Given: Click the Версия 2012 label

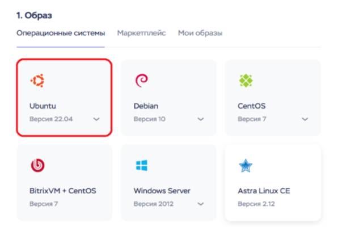Looking at the screenshot, I should [x=154, y=204].
